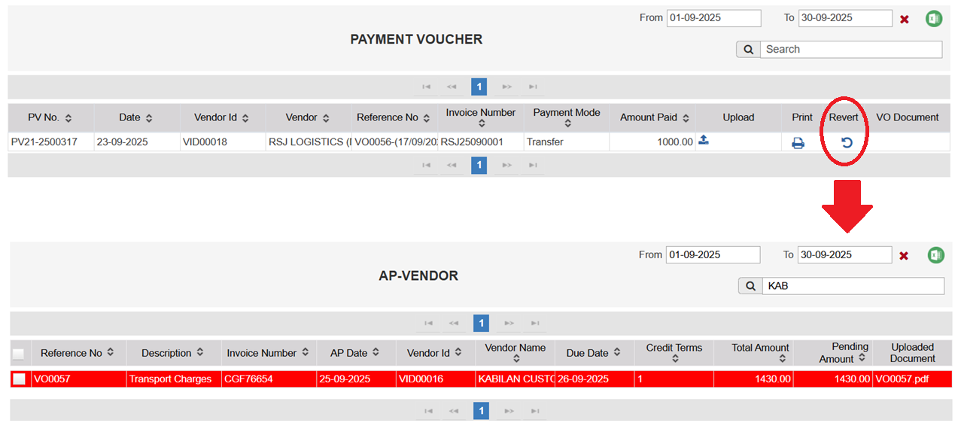Select page 1 below the AP-Vendor table
This screenshot has height=423, width=961.
coord(482,411)
